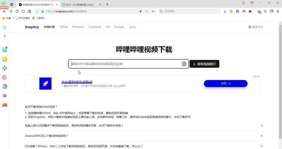Click the orange game controller extension icon

pos(244,11)
